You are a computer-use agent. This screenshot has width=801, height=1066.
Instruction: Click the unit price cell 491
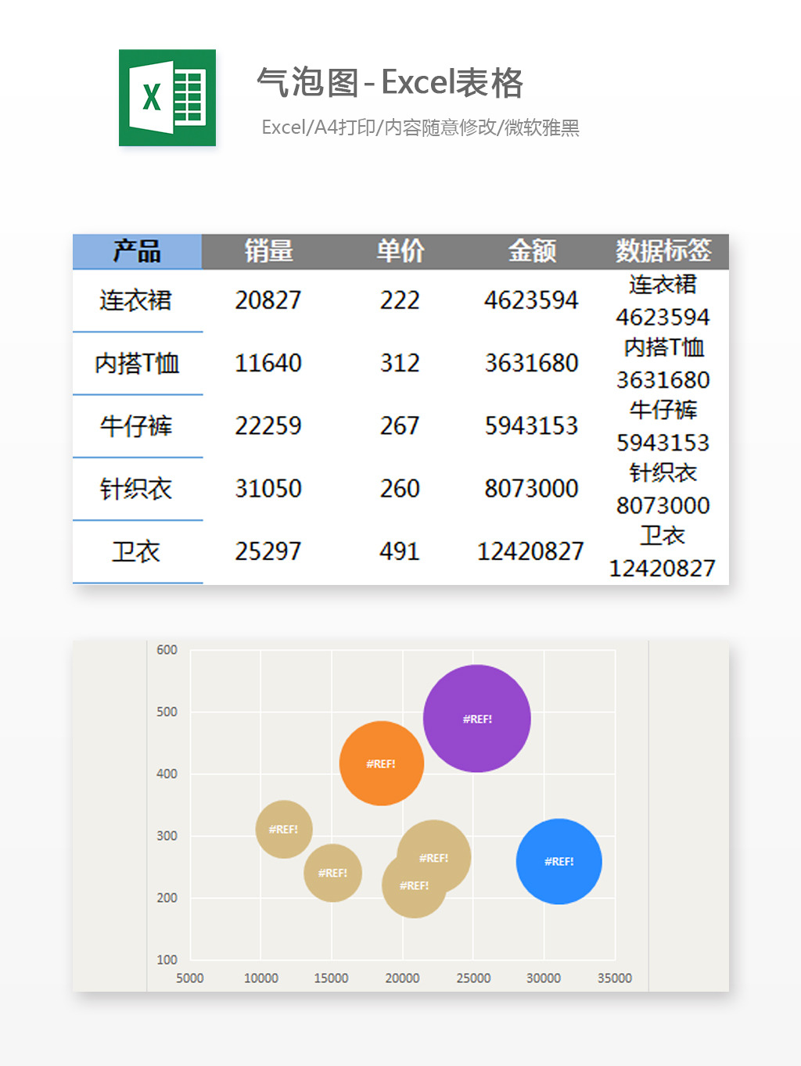tap(400, 551)
